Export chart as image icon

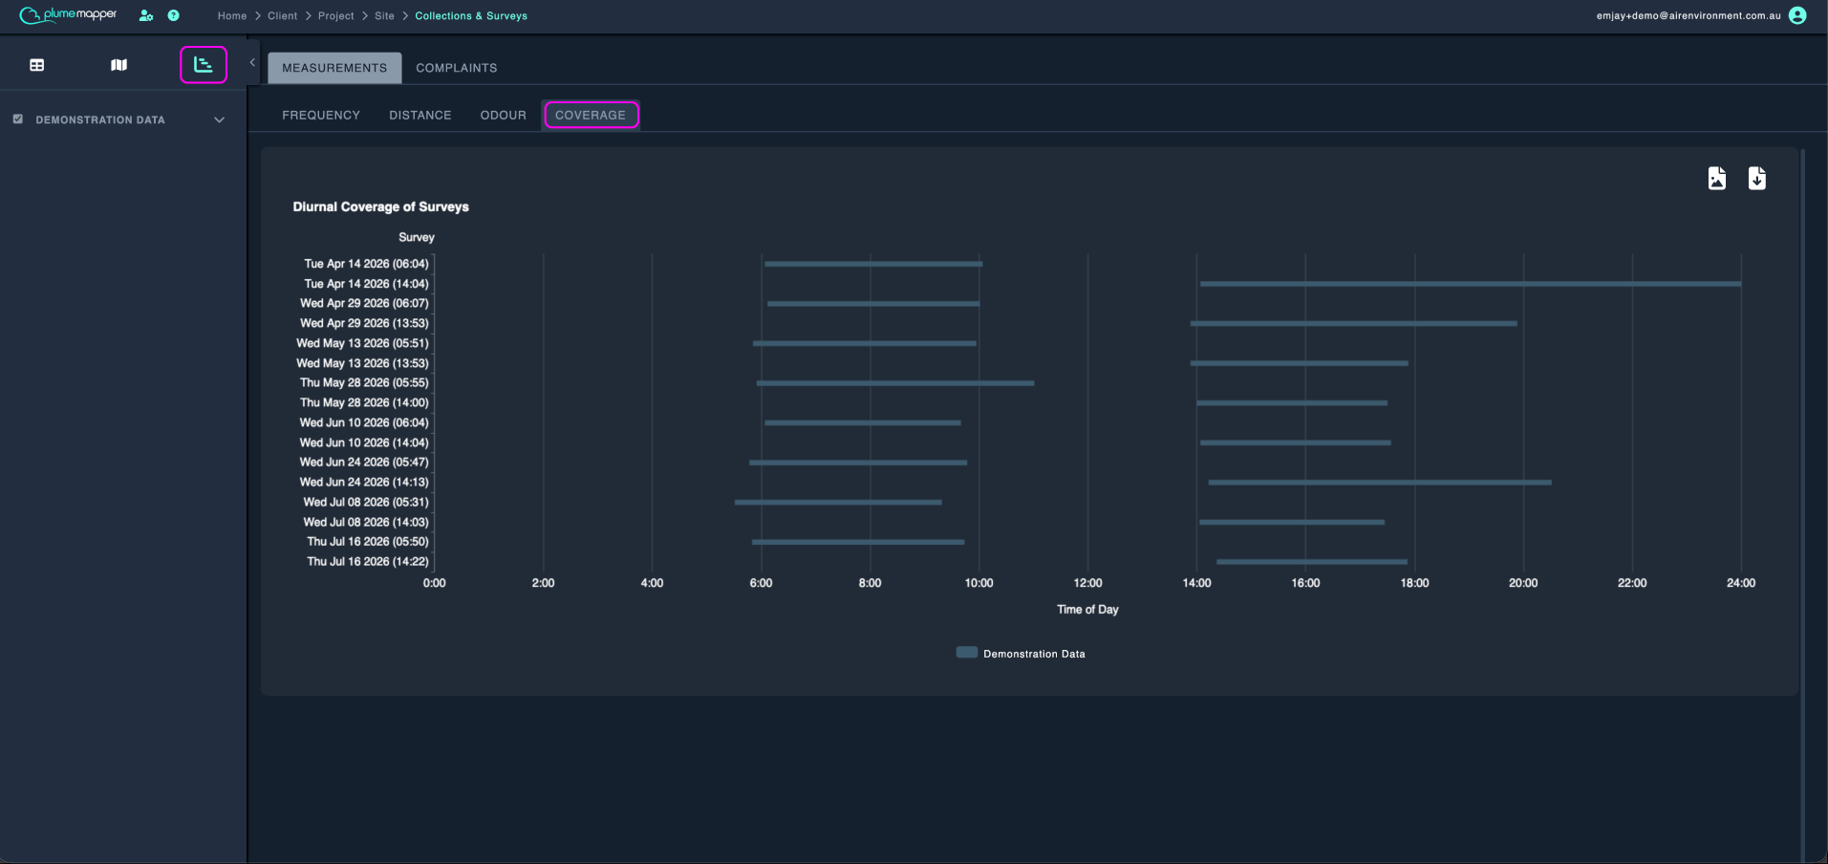coord(1717,179)
